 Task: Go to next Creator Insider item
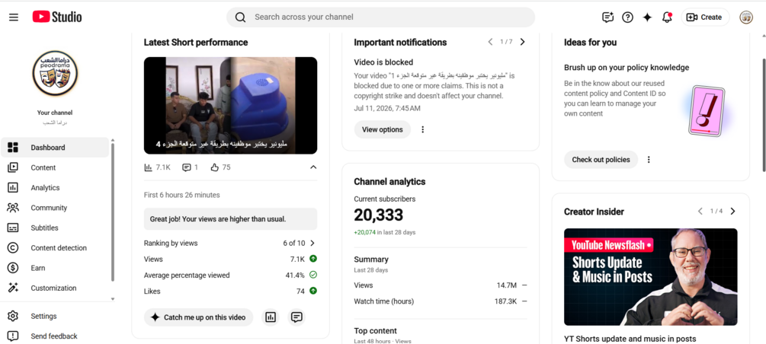[x=732, y=212]
